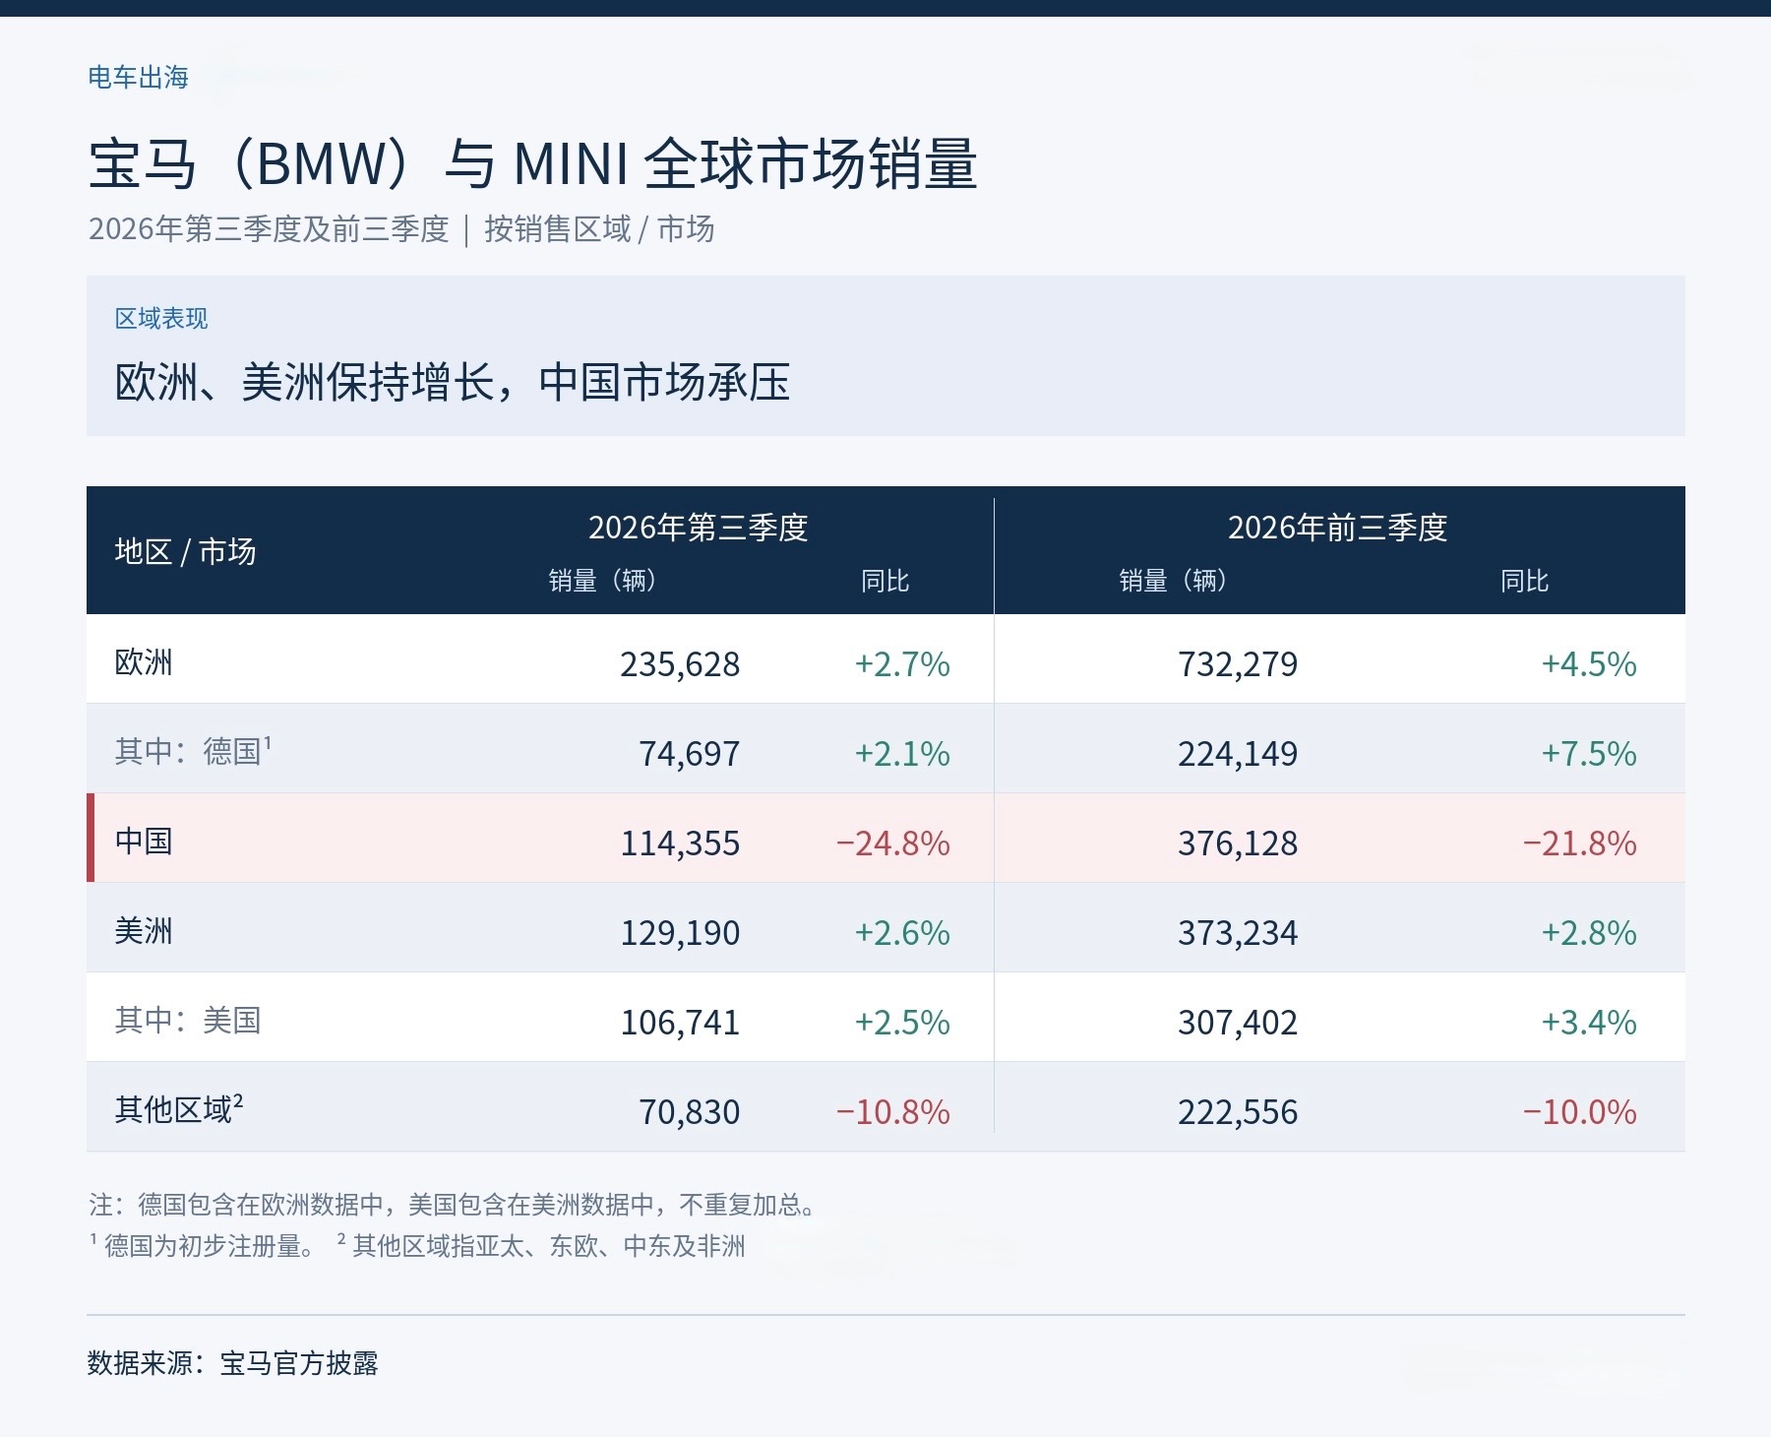Click USA year-to-date value 307,402

1238,1023
